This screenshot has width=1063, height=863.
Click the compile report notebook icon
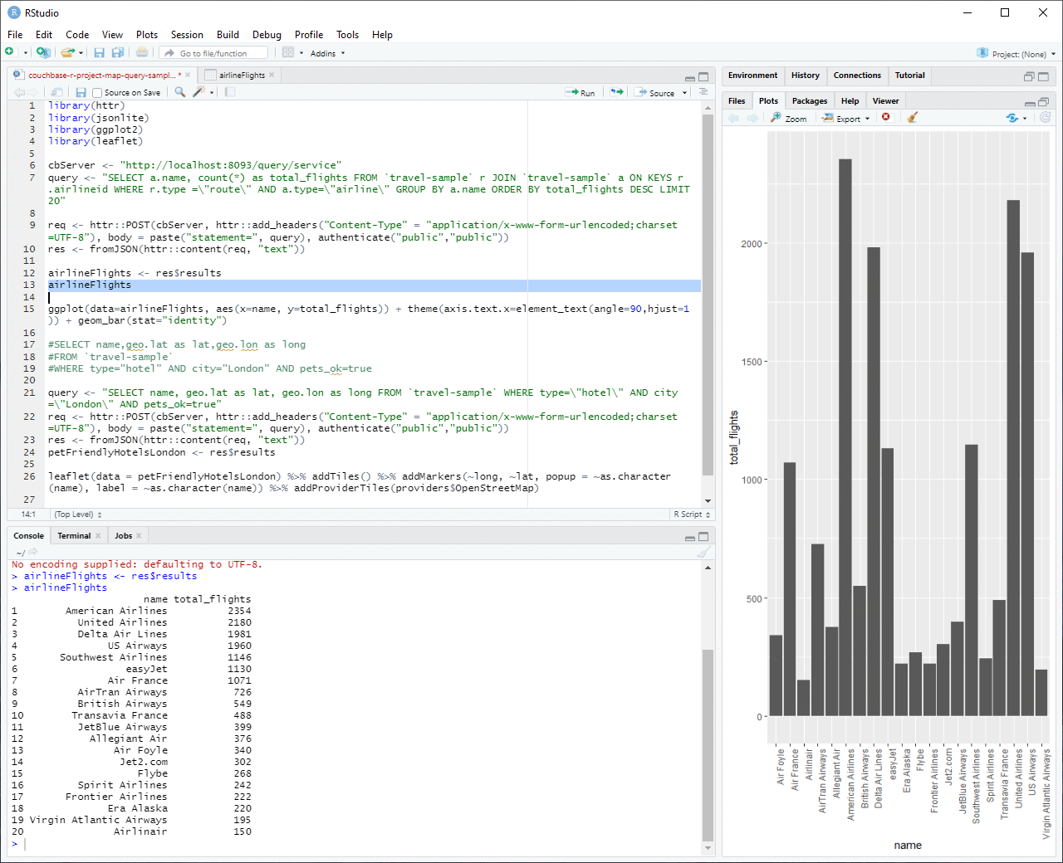click(230, 92)
